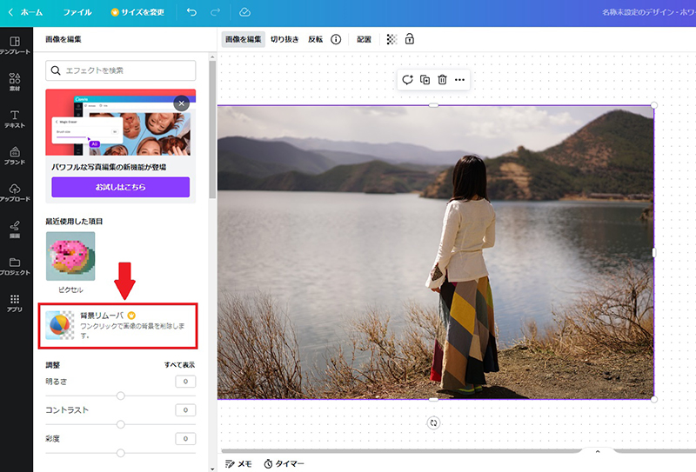696x472 pixels.
Task: Click the promo banner image
Action: (x=120, y=123)
